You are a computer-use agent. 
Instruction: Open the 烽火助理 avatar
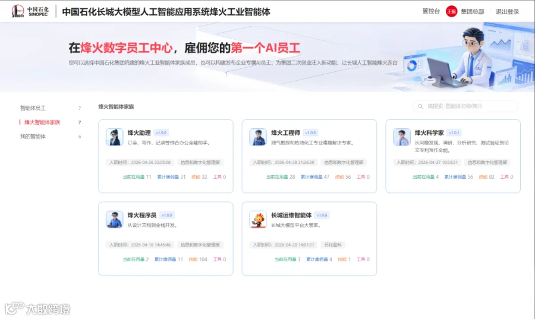tap(114, 137)
